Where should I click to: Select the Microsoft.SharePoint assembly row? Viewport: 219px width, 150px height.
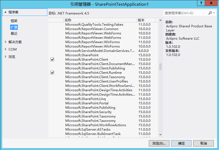[x=103, y=55]
